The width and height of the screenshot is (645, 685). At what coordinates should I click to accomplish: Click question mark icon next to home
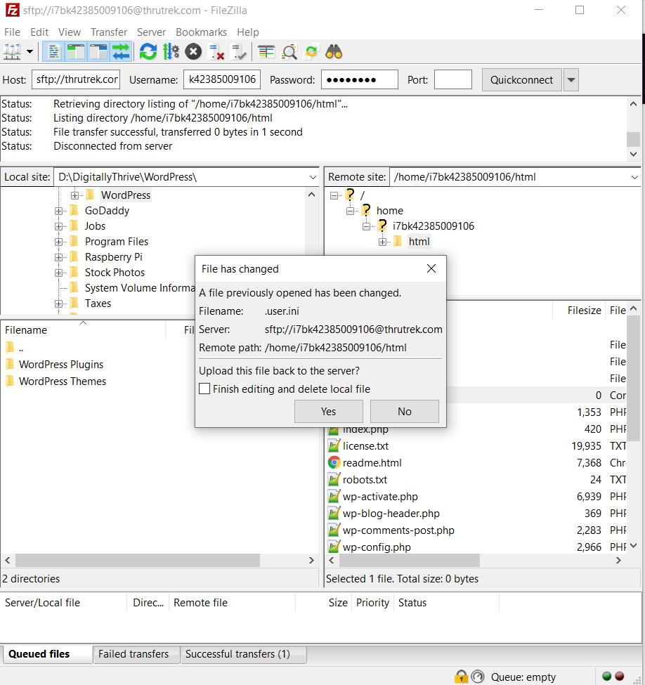(366, 211)
